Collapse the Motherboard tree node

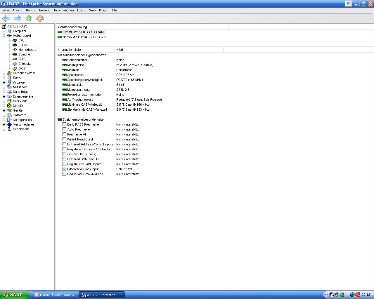4,36
